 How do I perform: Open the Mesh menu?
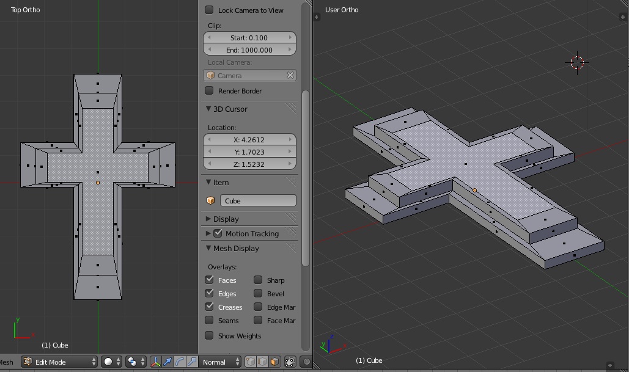point(6,362)
